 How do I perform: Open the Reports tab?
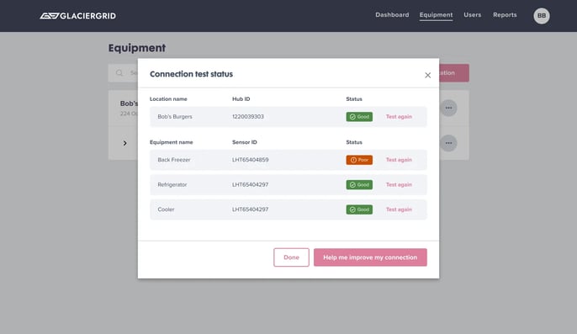[x=505, y=15]
